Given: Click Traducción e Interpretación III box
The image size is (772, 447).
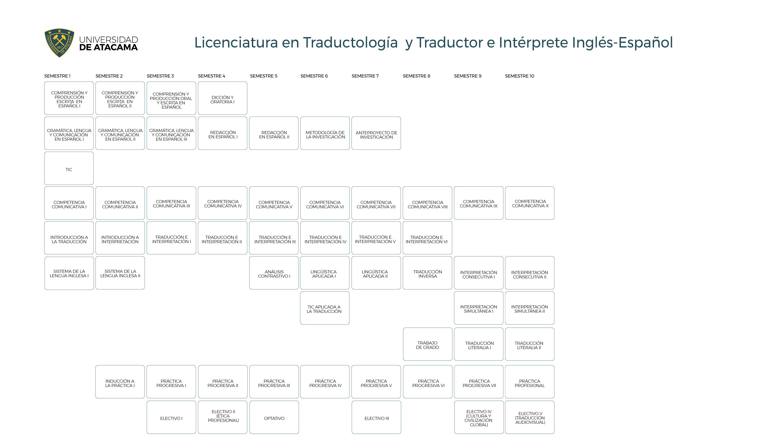Looking at the screenshot, I should (274, 238).
